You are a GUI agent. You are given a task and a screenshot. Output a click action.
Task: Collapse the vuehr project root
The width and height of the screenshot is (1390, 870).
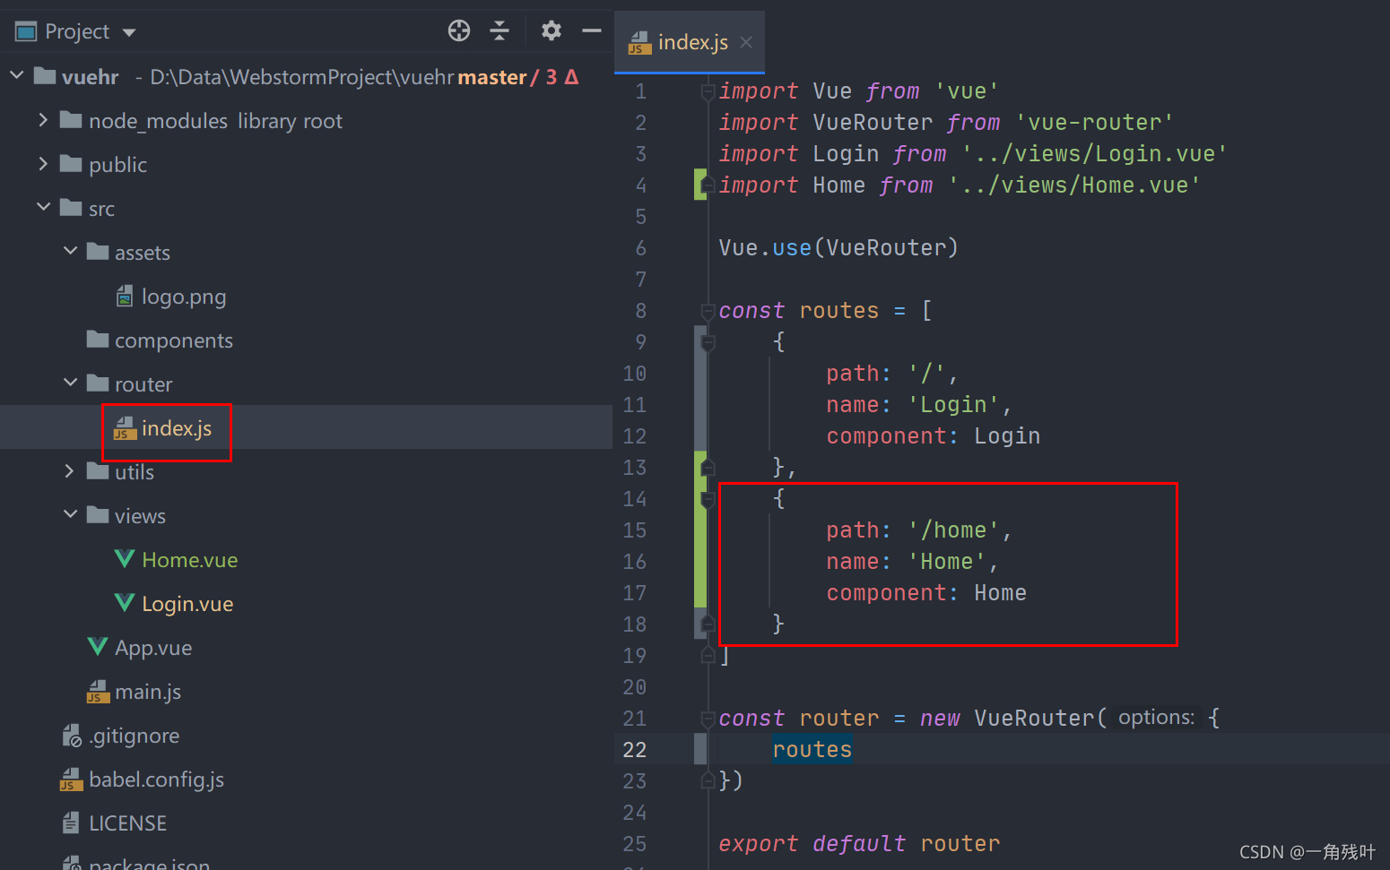click(16, 76)
